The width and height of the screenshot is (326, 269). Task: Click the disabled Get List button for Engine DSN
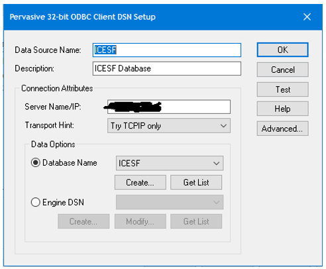(196, 221)
